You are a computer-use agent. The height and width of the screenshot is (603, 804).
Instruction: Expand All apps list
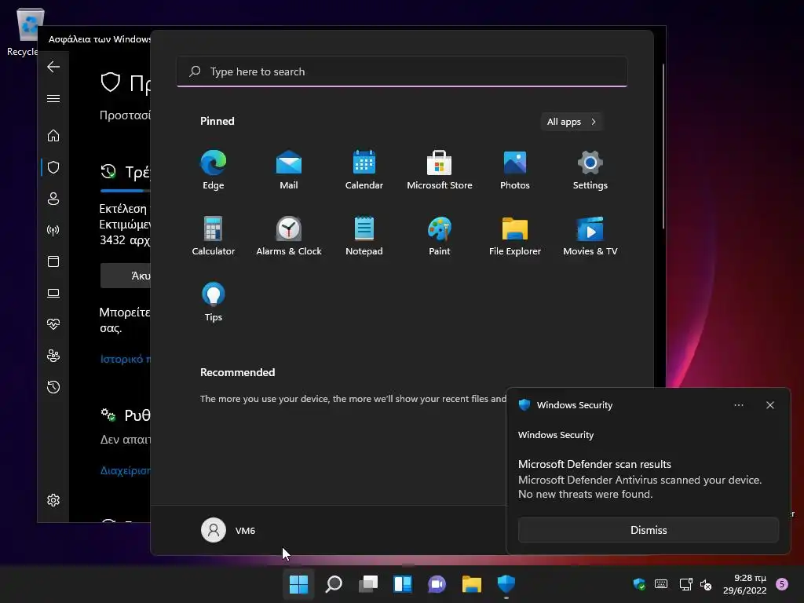pyautogui.click(x=572, y=122)
